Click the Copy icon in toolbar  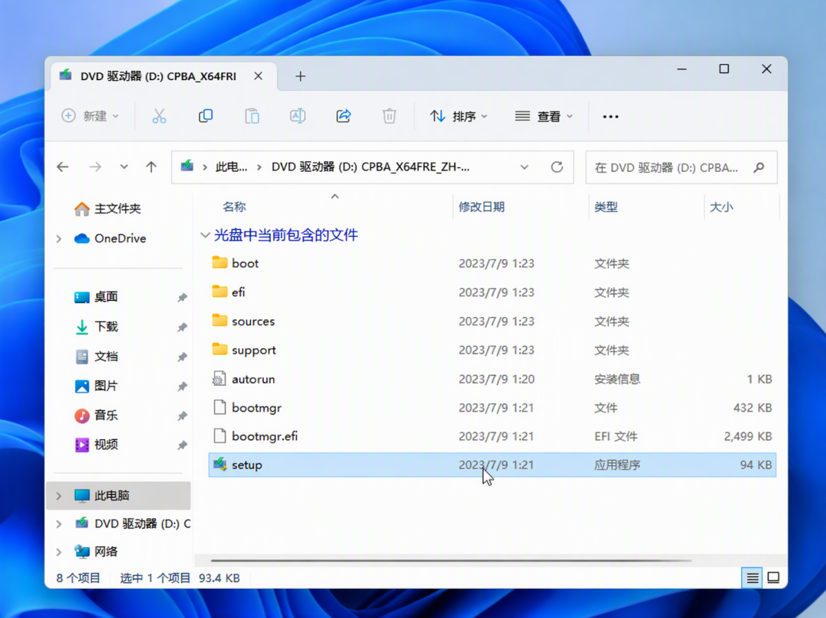point(206,115)
